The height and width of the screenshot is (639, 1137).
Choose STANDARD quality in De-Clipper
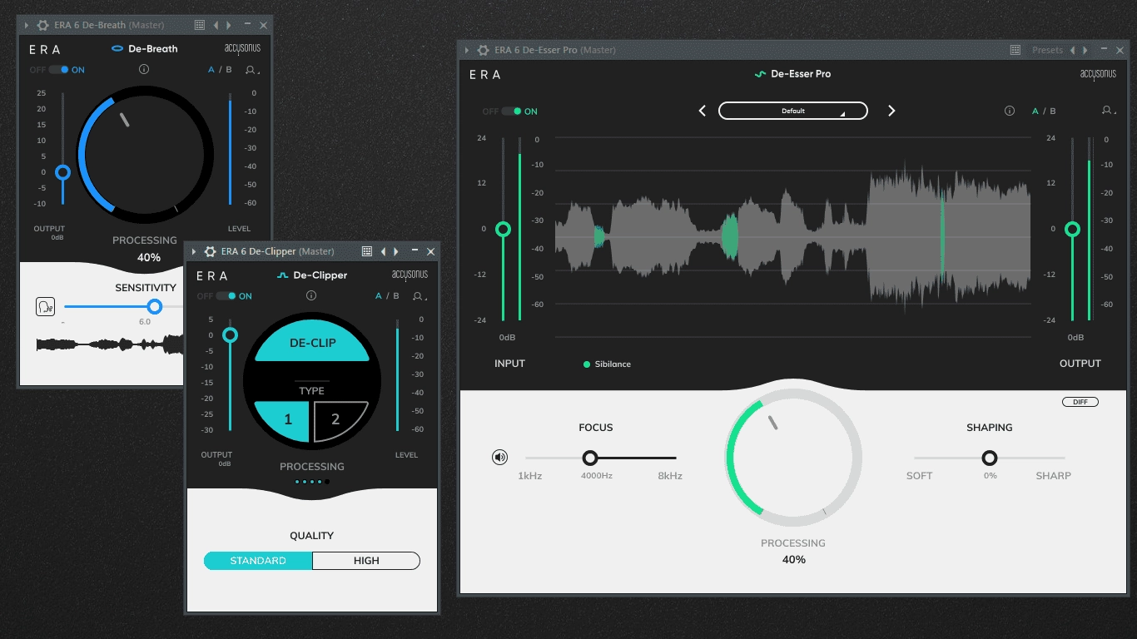(x=258, y=561)
